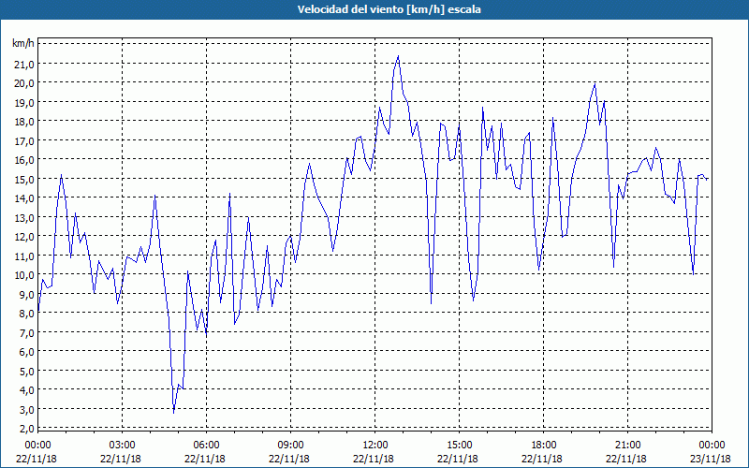Image resolution: width=749 pixels, height=468 pixels.
Task: Select the 5,0 y-axis label
Action: pos(27,371)
